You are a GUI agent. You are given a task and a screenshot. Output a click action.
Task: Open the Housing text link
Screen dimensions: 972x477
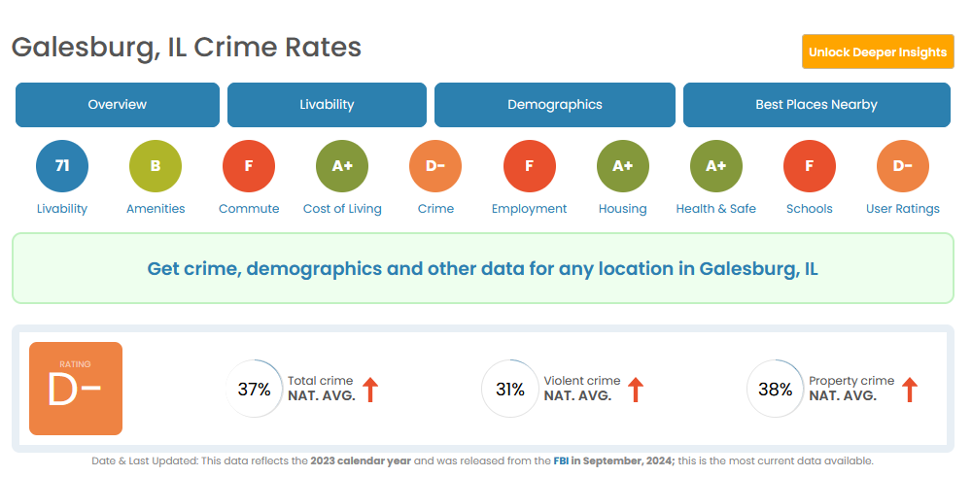[x=623, y=209]
